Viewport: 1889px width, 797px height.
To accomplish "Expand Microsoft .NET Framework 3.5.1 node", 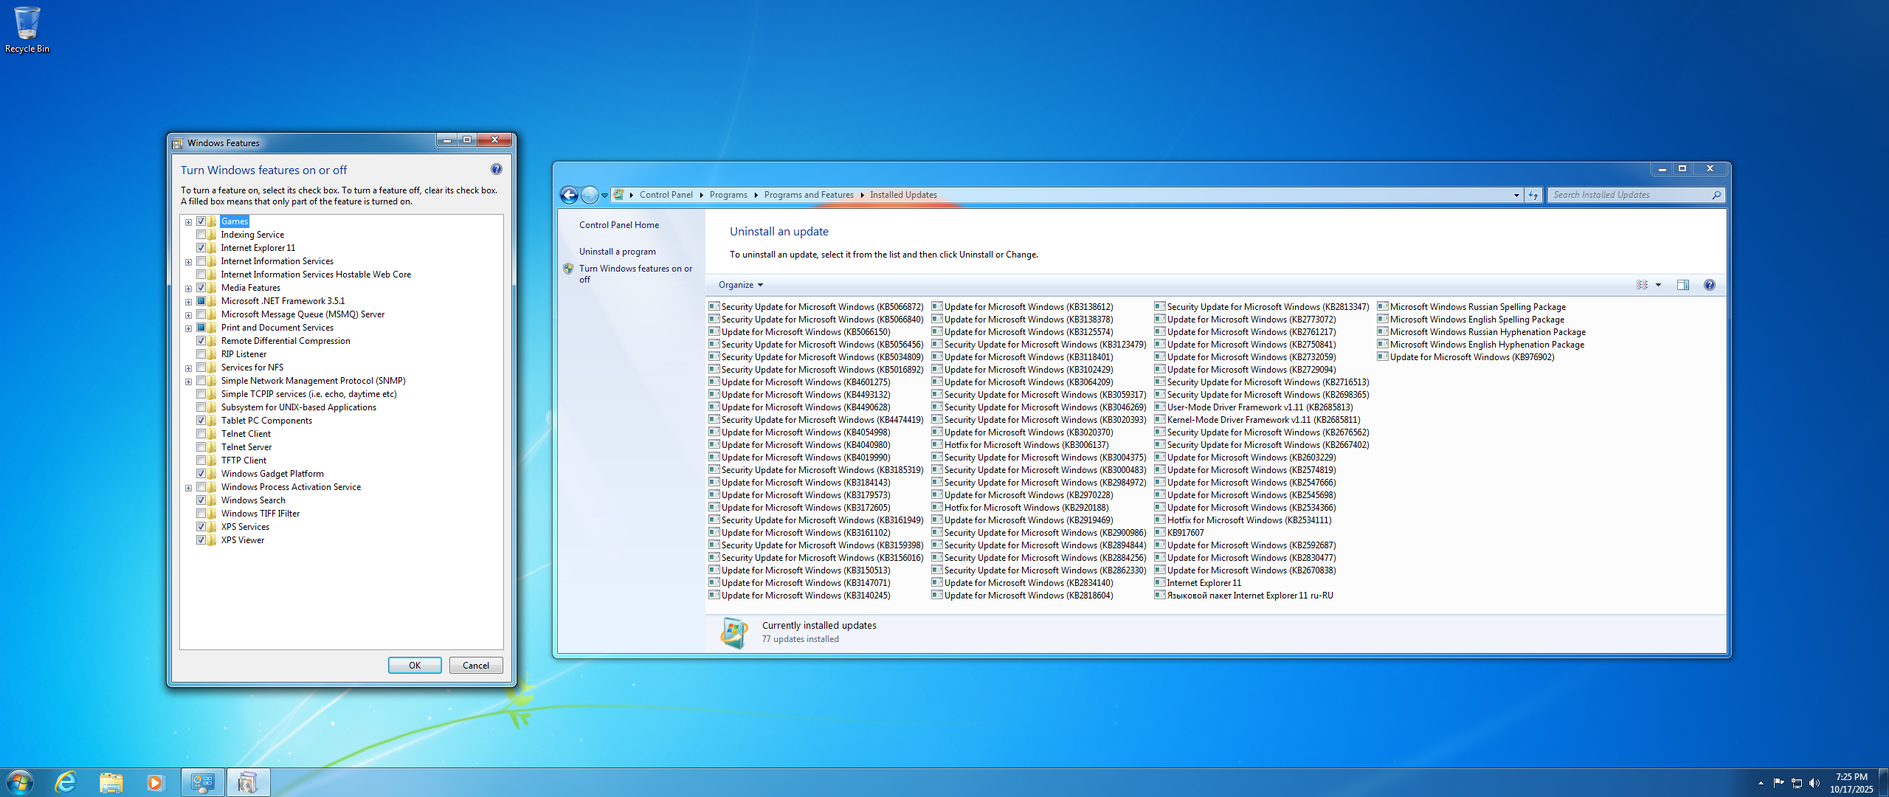I will click(x=189, y=302).
